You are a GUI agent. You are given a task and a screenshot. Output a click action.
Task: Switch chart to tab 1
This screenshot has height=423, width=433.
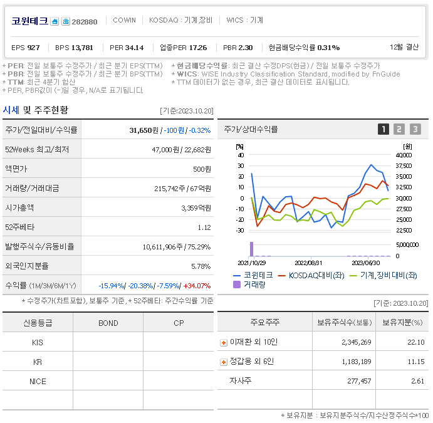click(383, 129)
